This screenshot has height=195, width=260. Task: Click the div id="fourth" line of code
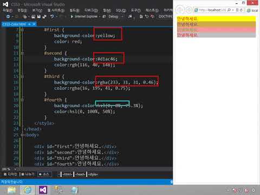click(x=77, y=164)
